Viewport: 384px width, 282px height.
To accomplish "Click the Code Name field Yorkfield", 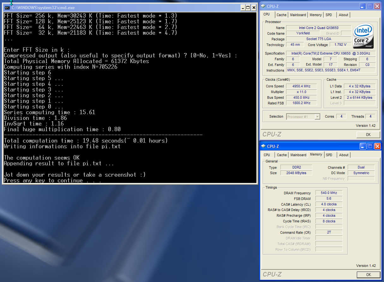I will [303, 33].
